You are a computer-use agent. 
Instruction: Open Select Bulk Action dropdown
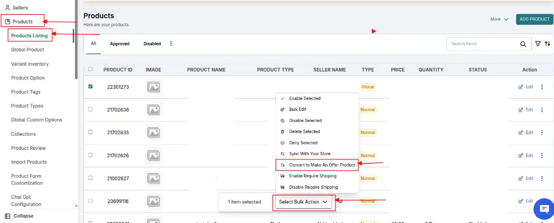click(x=303, y=202)
